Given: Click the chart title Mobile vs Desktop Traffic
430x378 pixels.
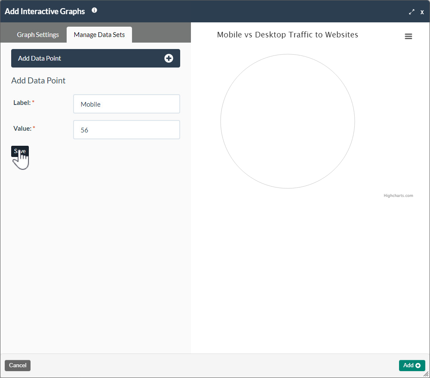Looking at the screenshot, I should [287, 34].
